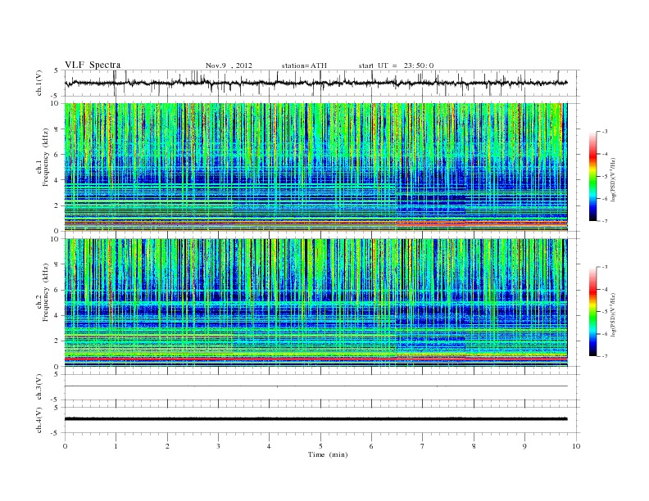Screen dimensions: 649x501
Task: Click the log(PSD) label beside ch.1 colorbar
Action: [613, 179]
